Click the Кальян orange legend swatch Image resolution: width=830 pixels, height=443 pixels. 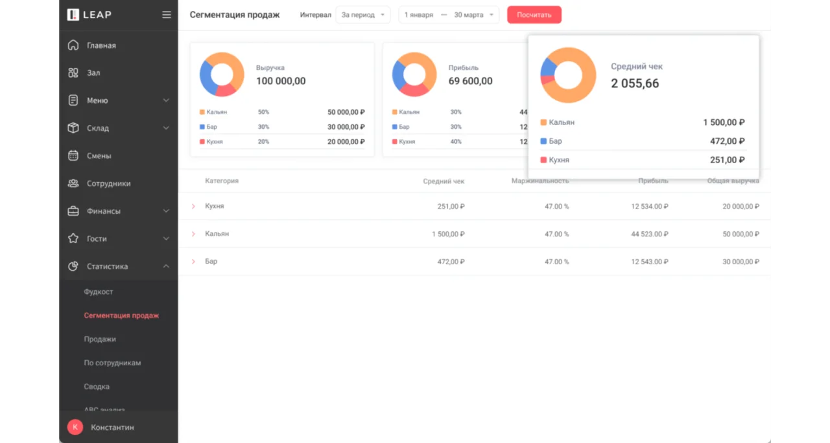click(543, 122)
